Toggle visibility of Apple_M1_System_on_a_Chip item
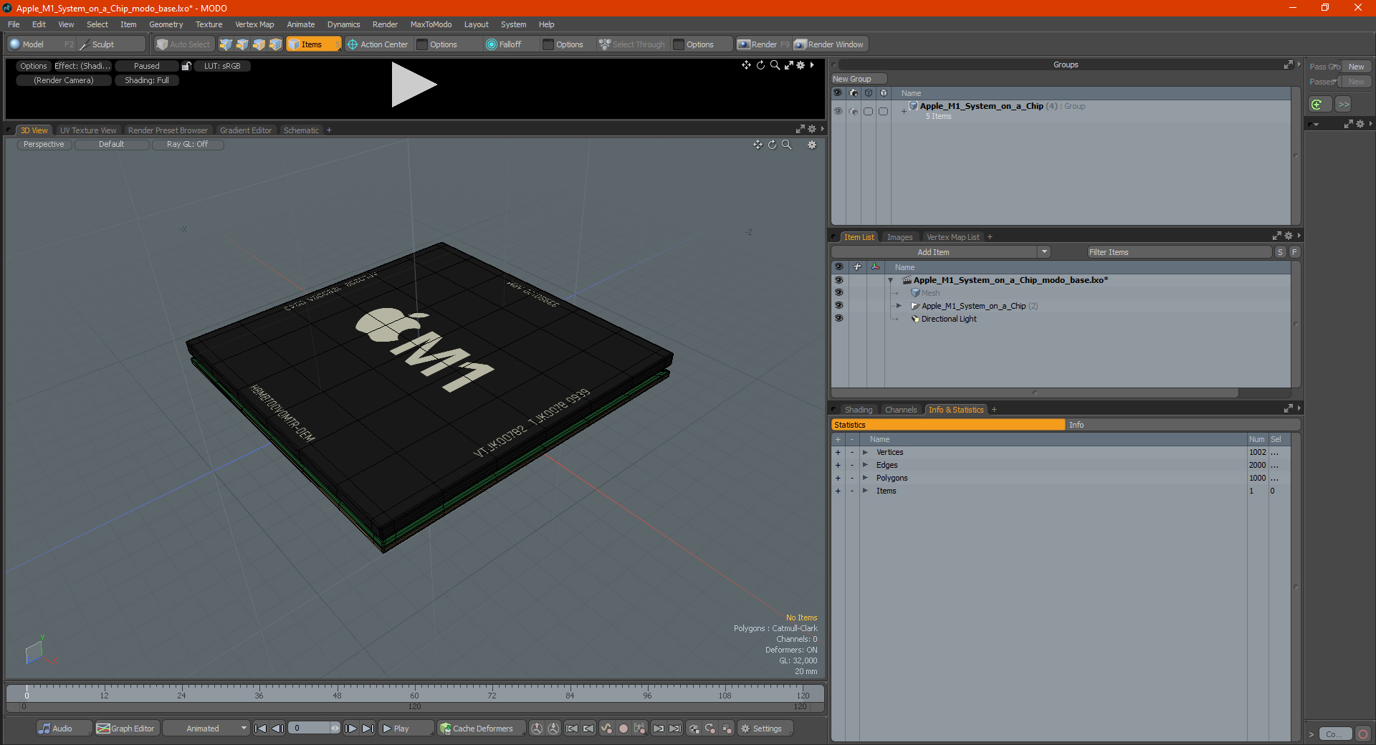This screenshot has width=1376, height=745. pos(838,306)
